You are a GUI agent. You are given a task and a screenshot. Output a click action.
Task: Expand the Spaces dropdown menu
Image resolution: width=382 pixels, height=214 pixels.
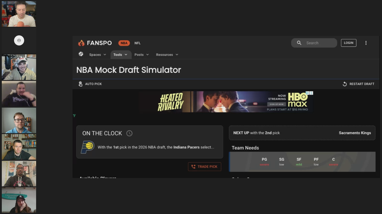98,55
